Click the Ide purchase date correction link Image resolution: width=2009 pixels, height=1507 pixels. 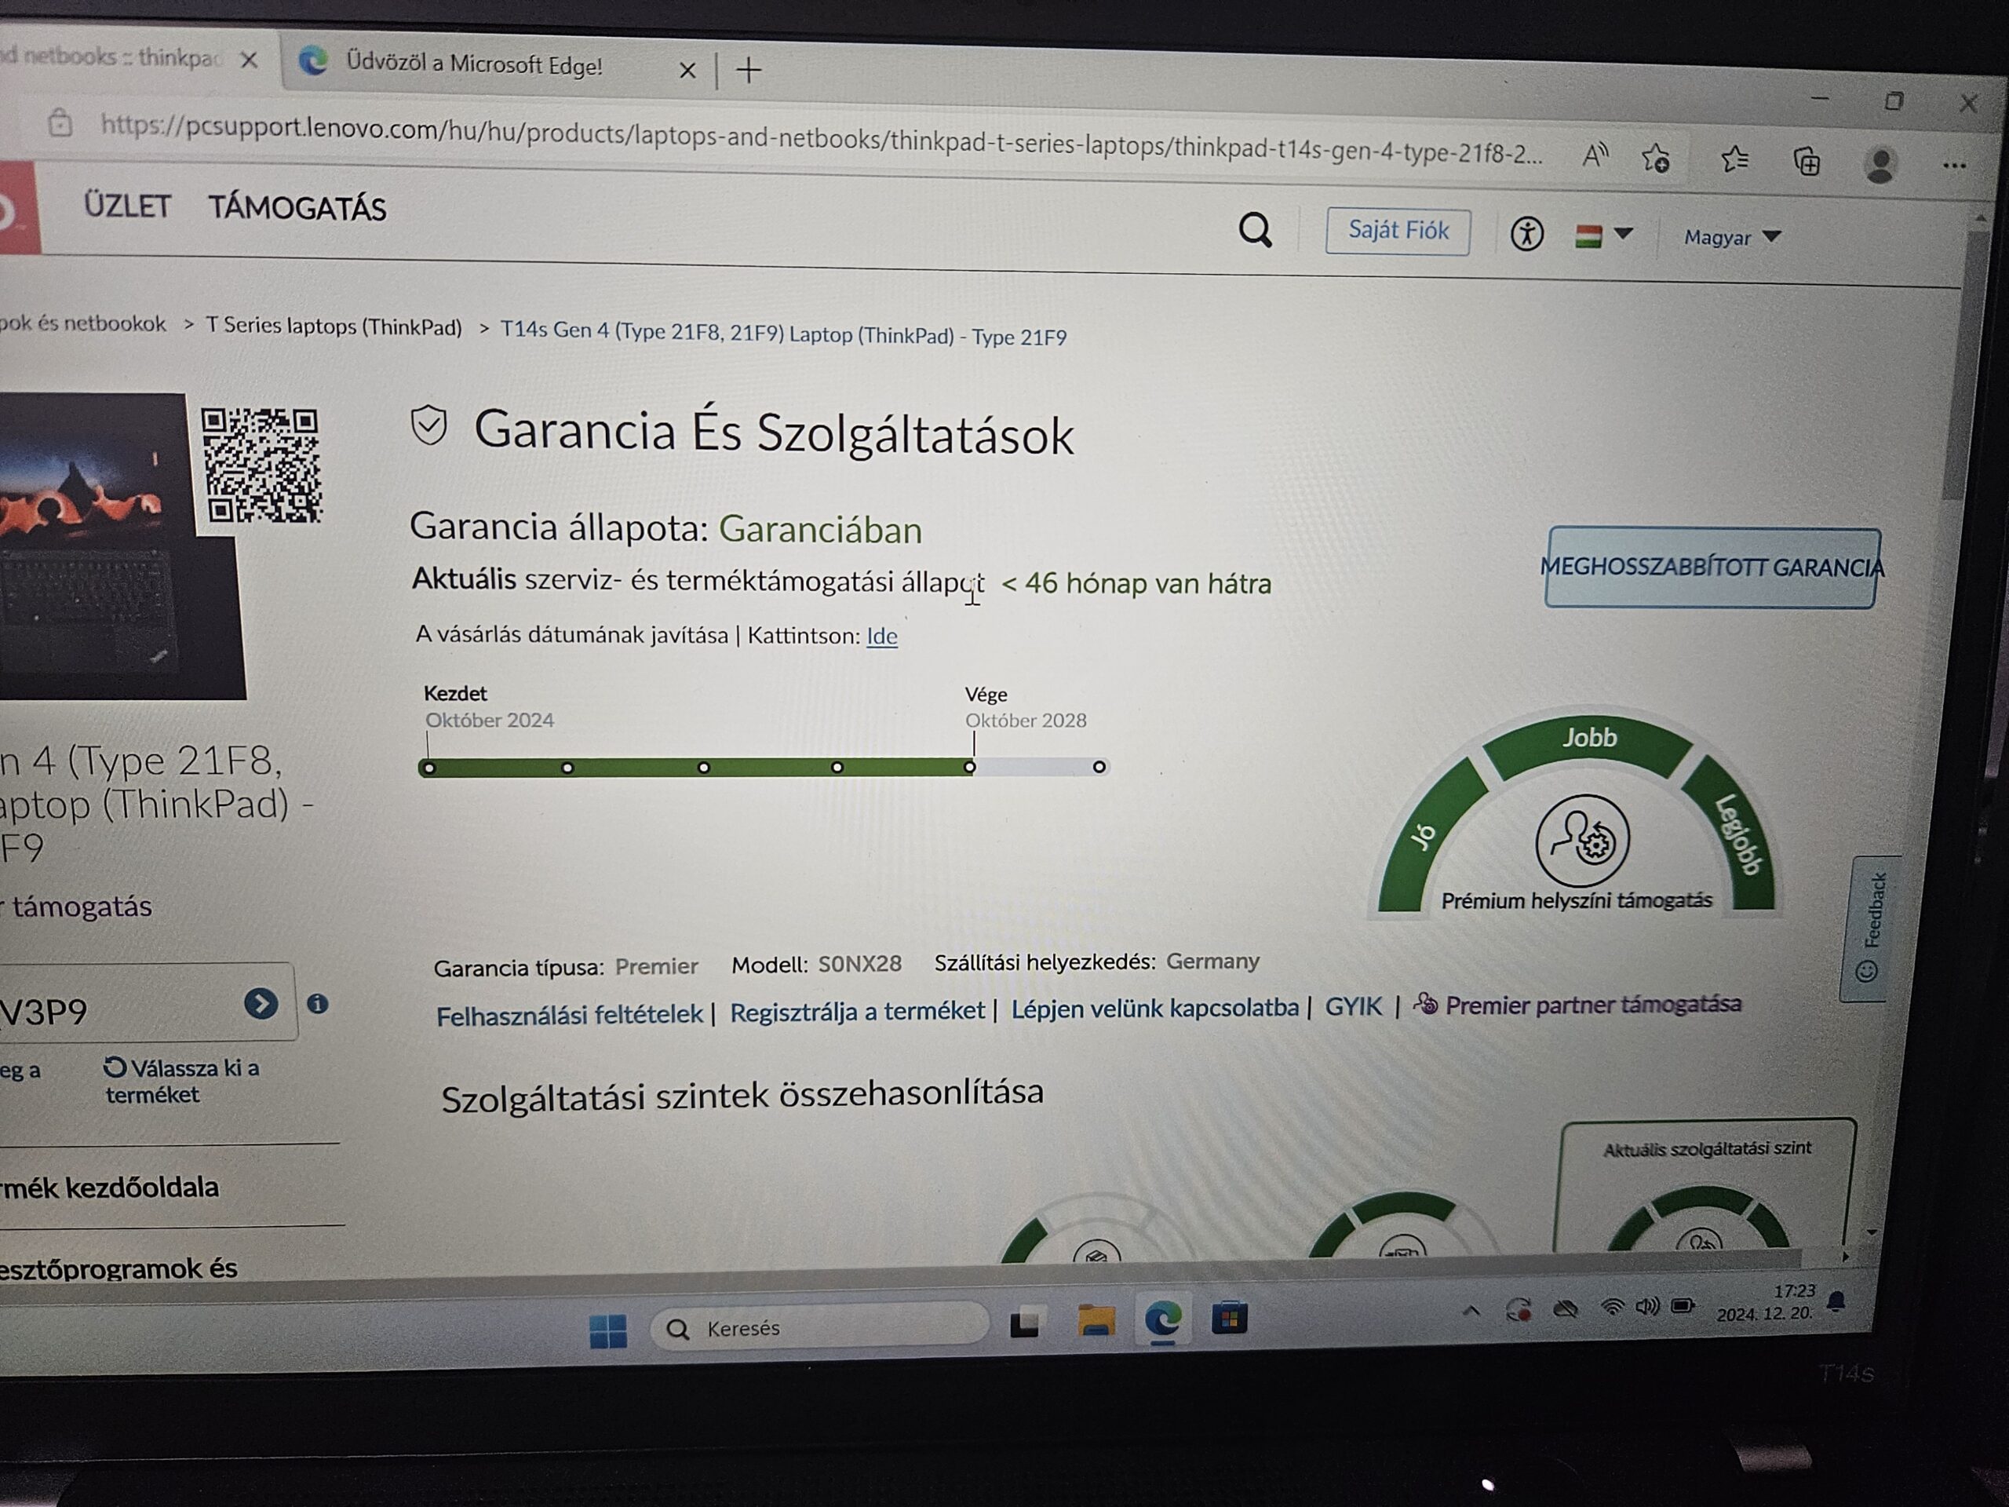coord(881,636)
